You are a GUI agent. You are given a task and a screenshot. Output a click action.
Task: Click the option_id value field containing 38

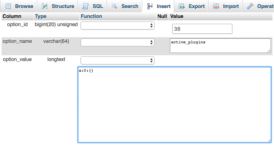pyautogui.click(x=202, y=29)
